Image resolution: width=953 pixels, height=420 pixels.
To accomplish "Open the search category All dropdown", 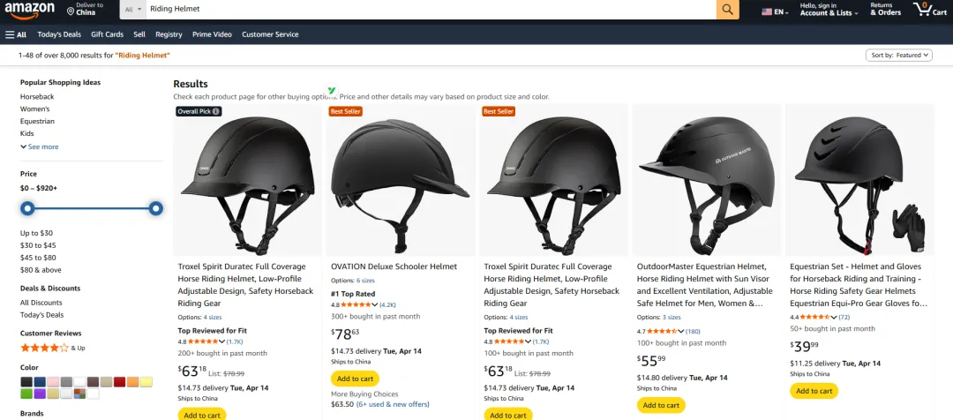I will pos(132,9).
